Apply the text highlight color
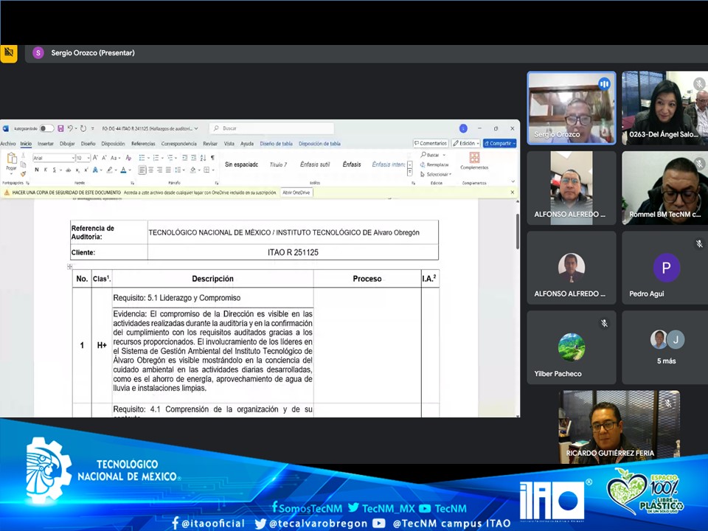Image resolution: width=708 pixels, height=531 pixels. [x=109, y=170]
